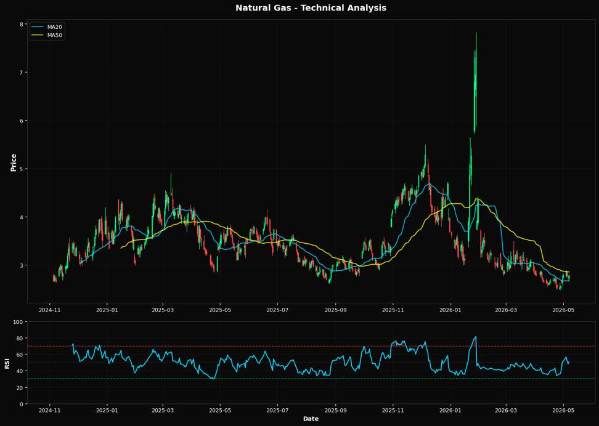Click RSI axis tick value 40
This screenshot has width=599, height=426.
[x=21, y=371]
